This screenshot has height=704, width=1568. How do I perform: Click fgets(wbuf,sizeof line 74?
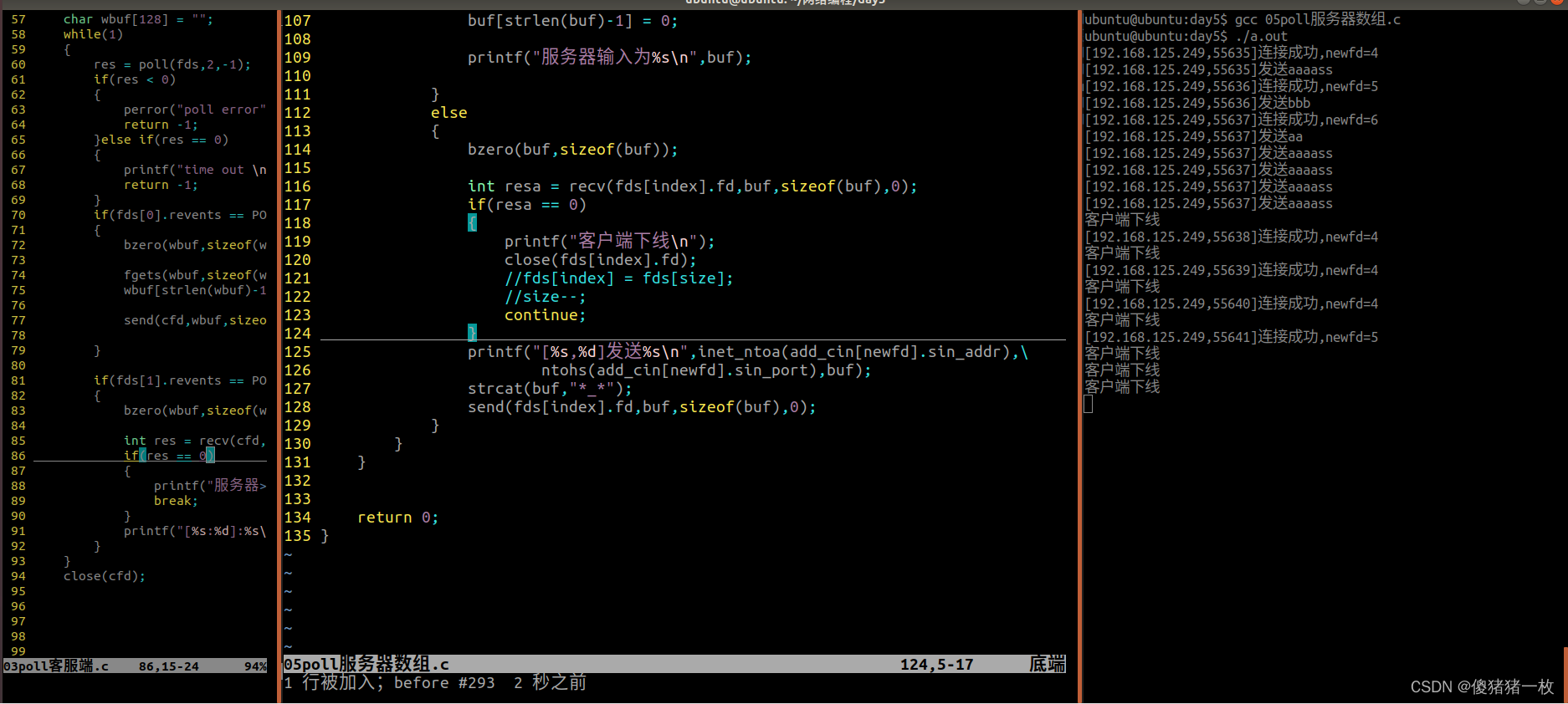pyautogui.click(x=195, y=275)
